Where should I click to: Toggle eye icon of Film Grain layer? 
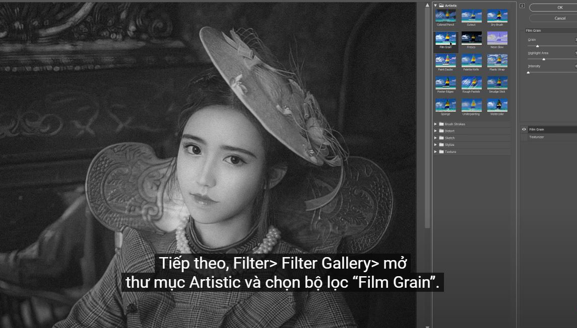[524, 129]
